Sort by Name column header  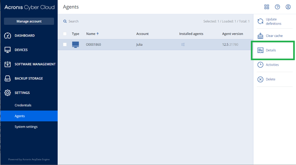click(x=91, y=34)
